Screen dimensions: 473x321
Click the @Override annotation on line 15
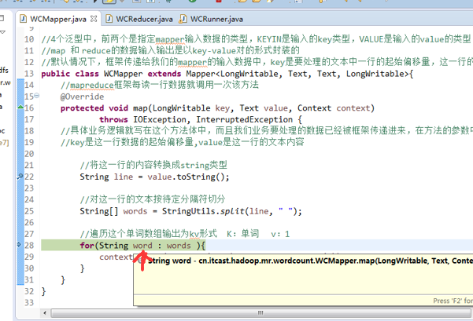coord(82,97)
